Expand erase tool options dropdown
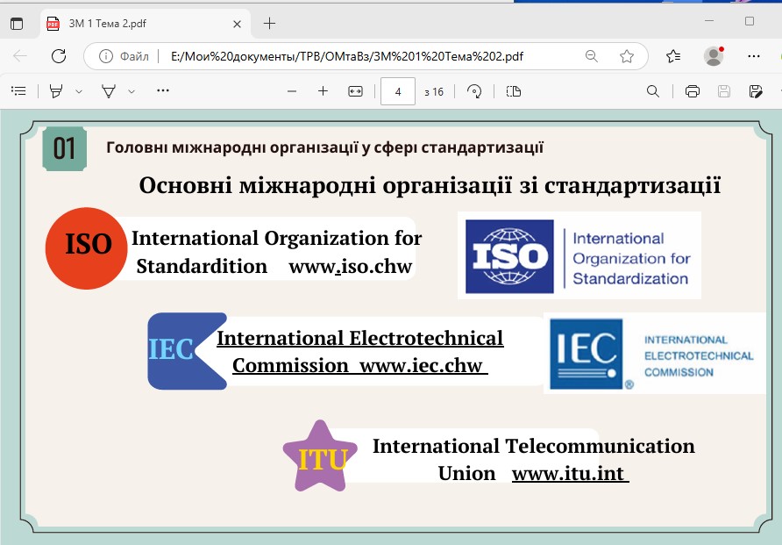 point(132,91)
